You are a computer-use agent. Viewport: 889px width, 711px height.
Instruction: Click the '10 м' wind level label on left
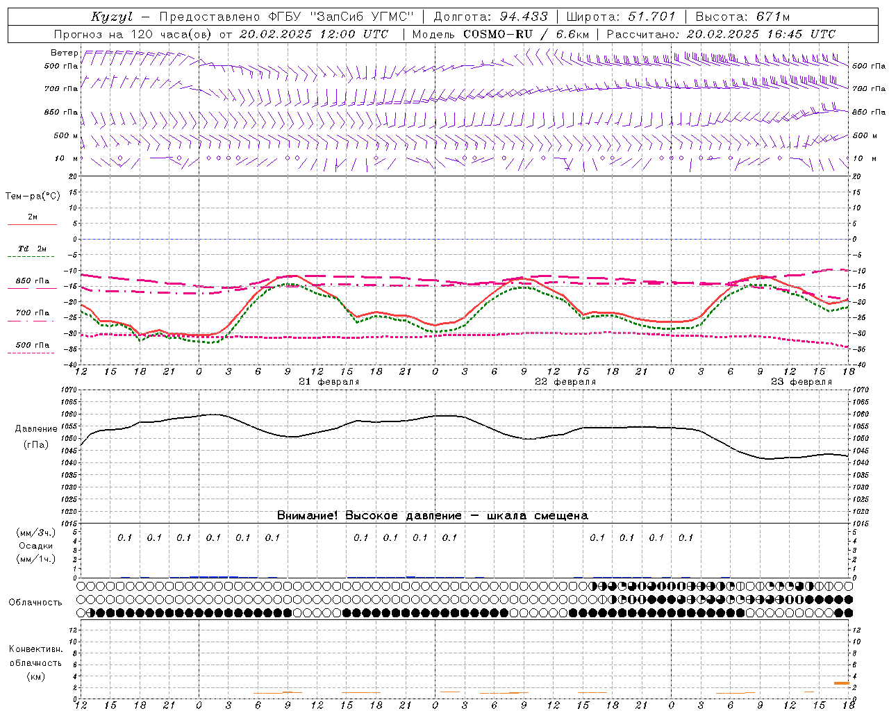pos(67,158)
